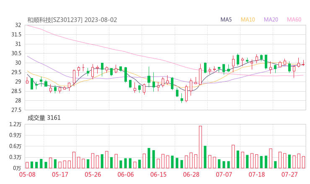The image size is (310, 184).
Task: Click the 0.9万 volume axis label
Action: (x=15, y=135)
